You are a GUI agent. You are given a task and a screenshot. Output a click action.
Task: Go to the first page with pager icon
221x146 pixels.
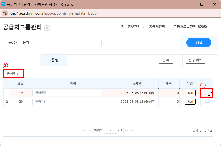click(x=84, y=131)
